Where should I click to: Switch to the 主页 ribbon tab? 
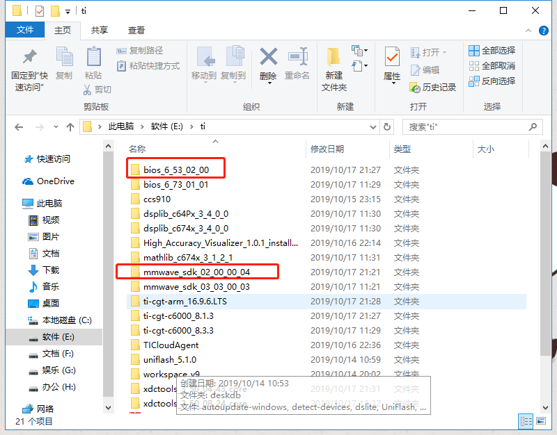pyautogui.click(x=63, y=31)
